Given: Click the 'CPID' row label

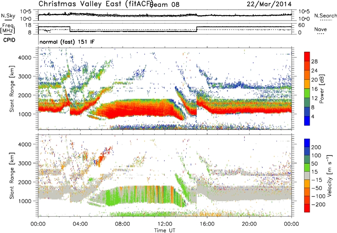Looking at the screenshot, I should coord(9,40).
